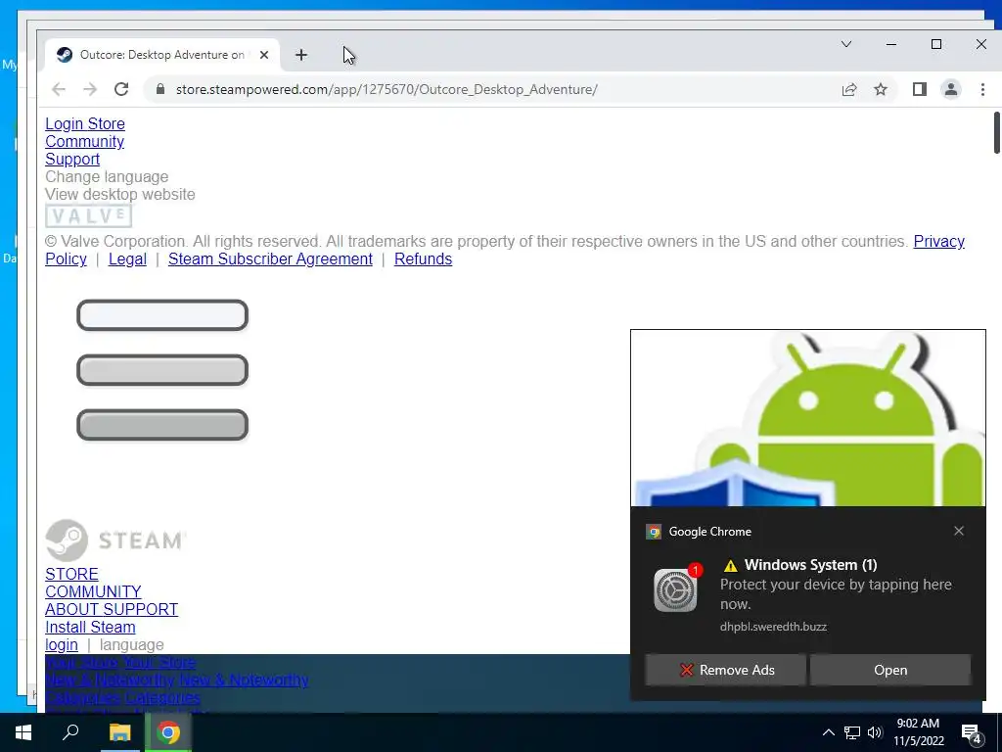
Task: Open the Steam Subscriber Agreement link
Action: [270, 258]
